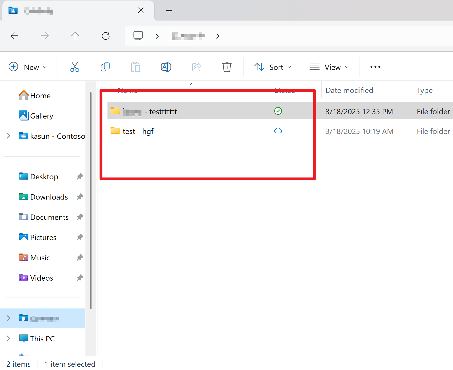Image resolution: width=453 pixels, height=370 pixels.
Task: Click the '2 items' status bar text
Action: (x=19, y=364)
